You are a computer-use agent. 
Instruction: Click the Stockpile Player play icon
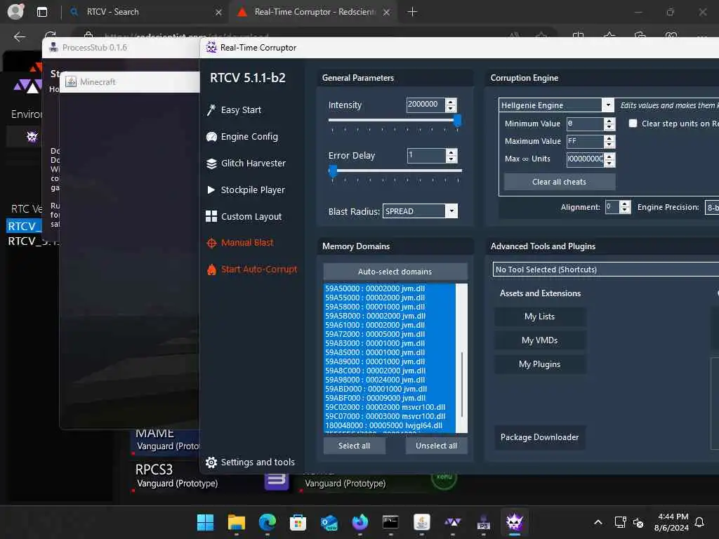[211, 189]
